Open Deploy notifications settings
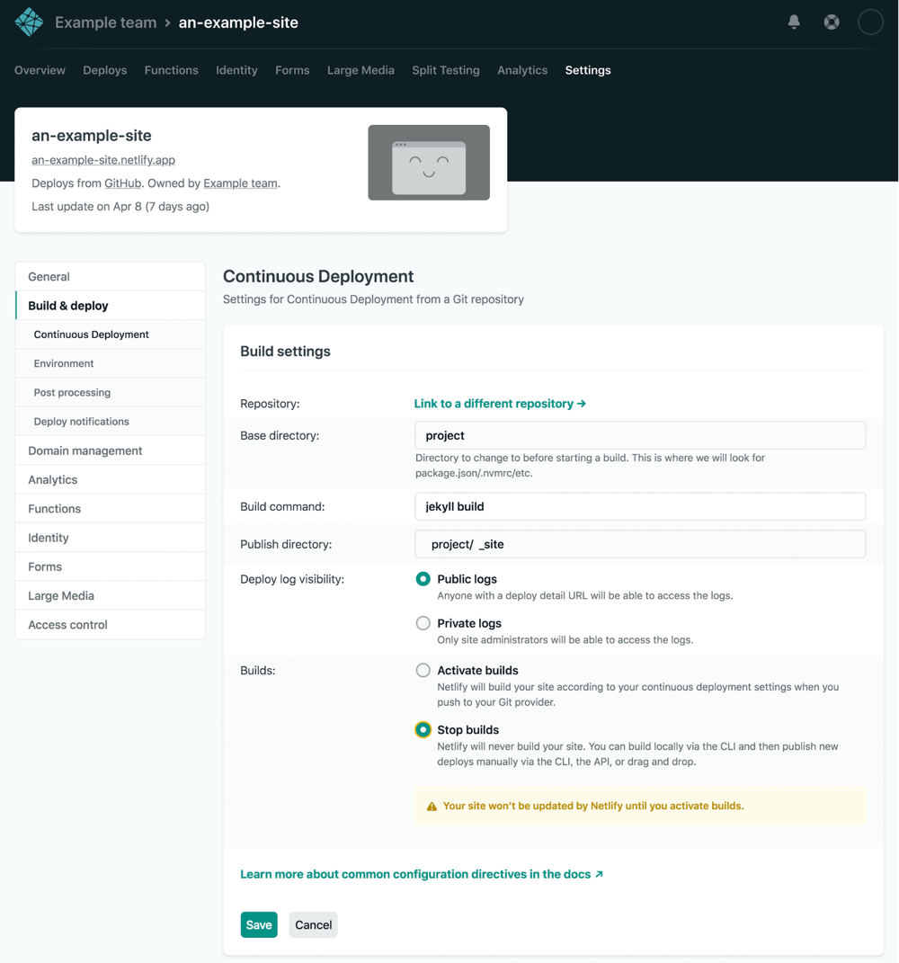The image size is (899, 963). tap(81, 421)
